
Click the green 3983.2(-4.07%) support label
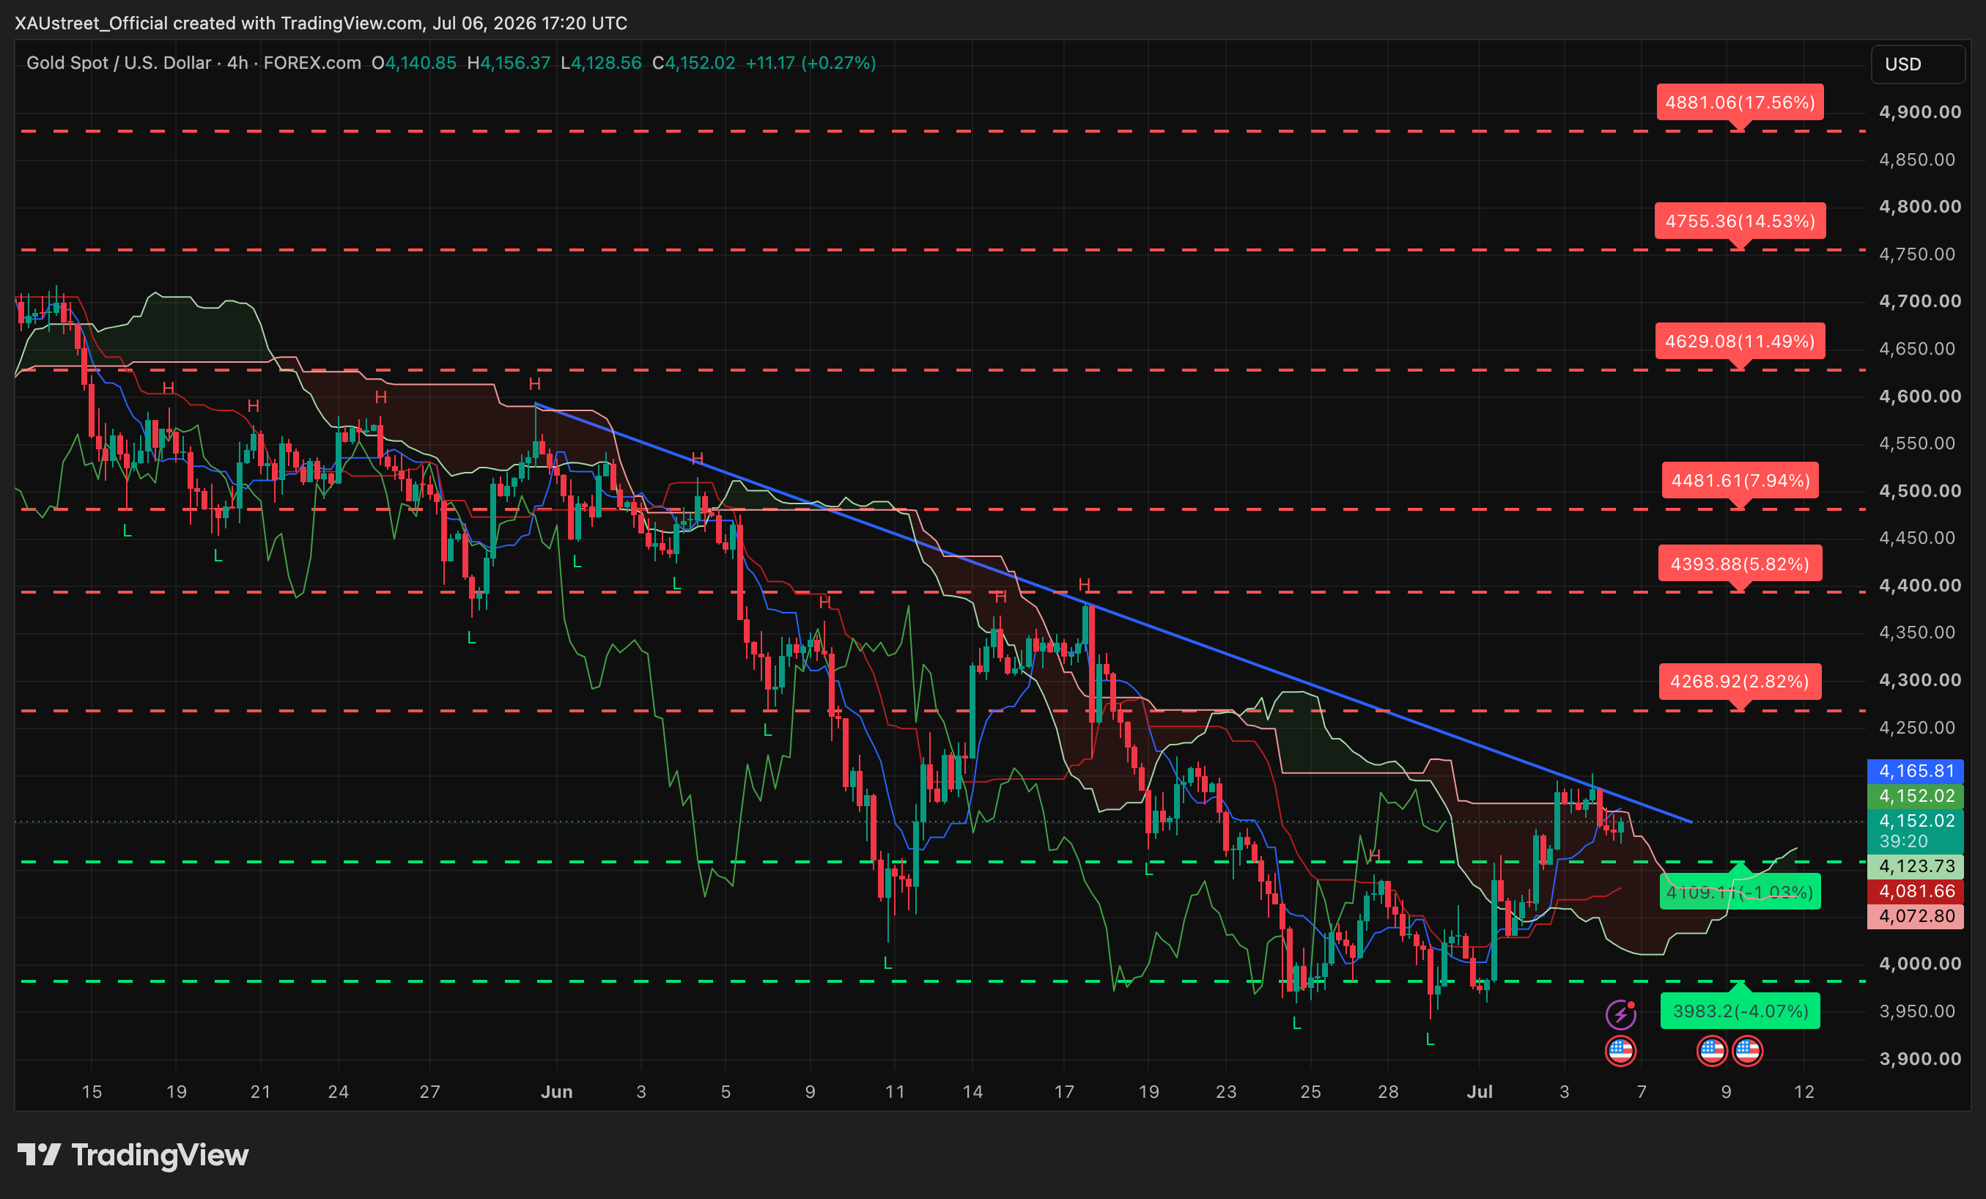pyautogui.click(x=1739, y=1011)
